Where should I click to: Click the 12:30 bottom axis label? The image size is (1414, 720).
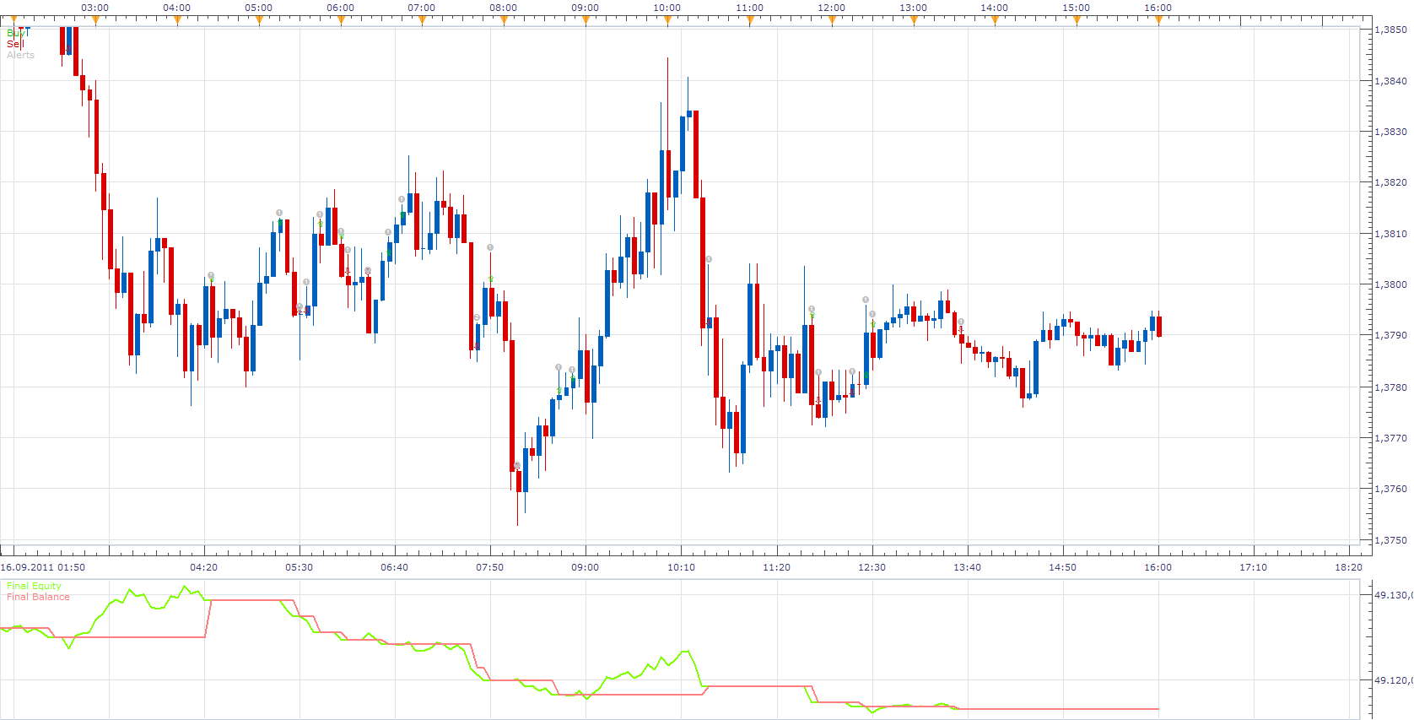click(x=872, y=567)
